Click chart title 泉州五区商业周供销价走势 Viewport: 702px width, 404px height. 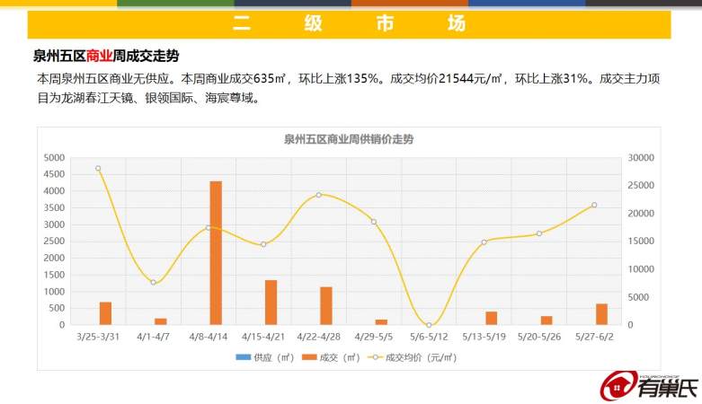click(349, 139)
